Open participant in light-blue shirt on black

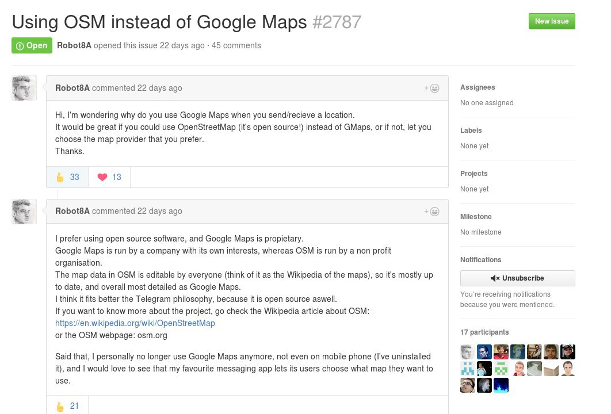click(484, 369)
